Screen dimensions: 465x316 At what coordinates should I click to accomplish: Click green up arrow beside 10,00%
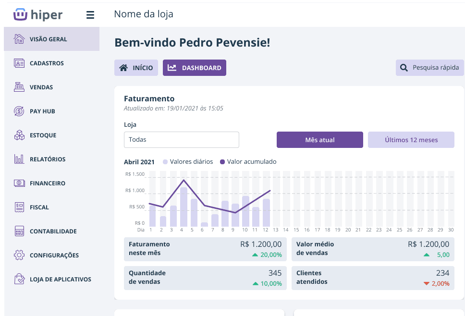(256, 284)
